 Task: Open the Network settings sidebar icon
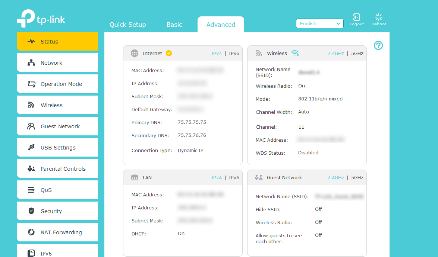(32, 62)
